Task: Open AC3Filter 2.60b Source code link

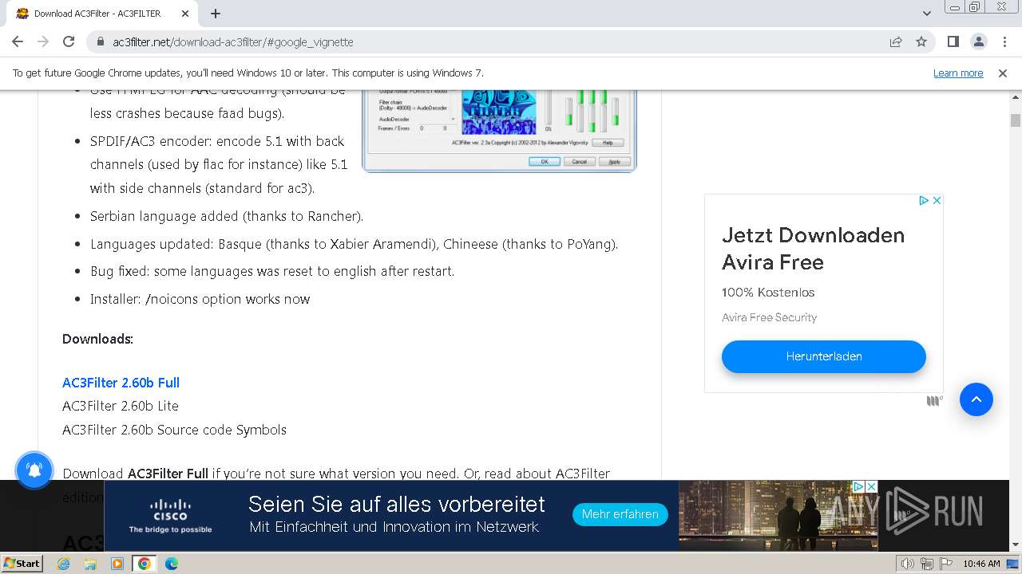Action: 148,430
